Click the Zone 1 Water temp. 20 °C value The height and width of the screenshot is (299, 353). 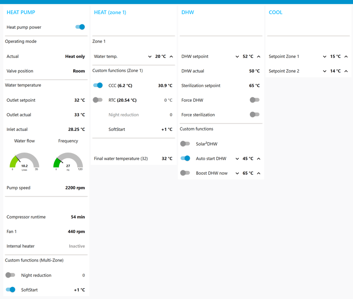[x=161, y=57]
